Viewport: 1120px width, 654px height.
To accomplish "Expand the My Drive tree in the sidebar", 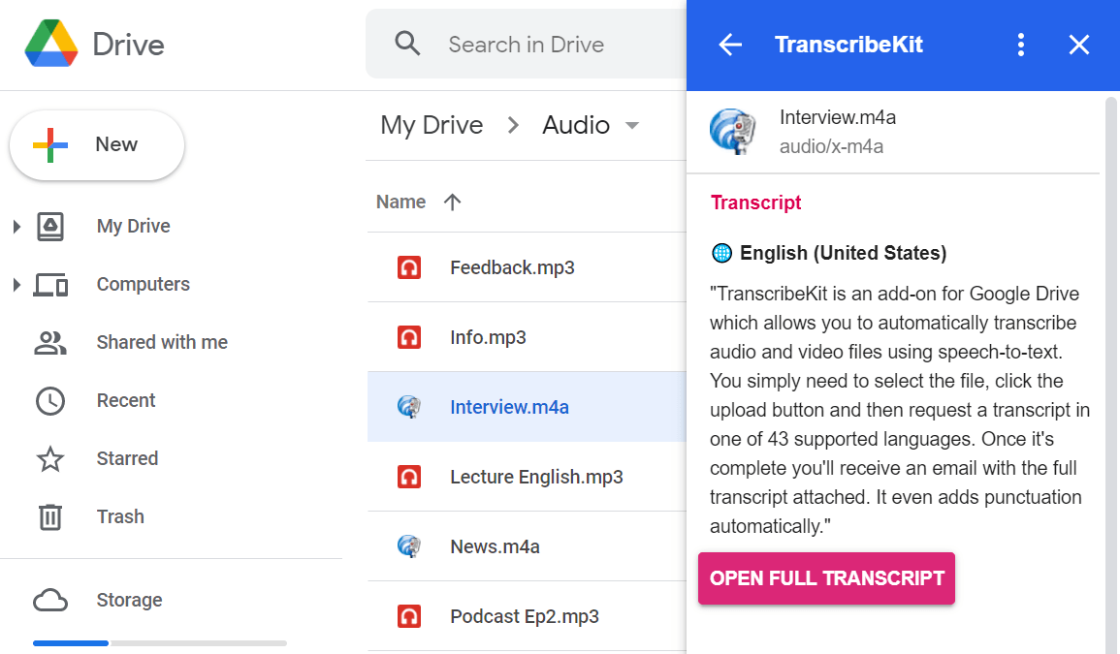I will coord(16,226).
